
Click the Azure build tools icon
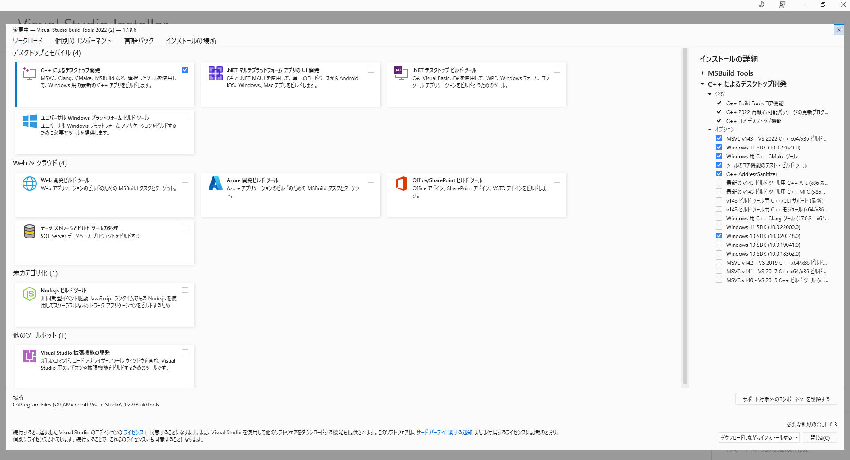(216, 183)
